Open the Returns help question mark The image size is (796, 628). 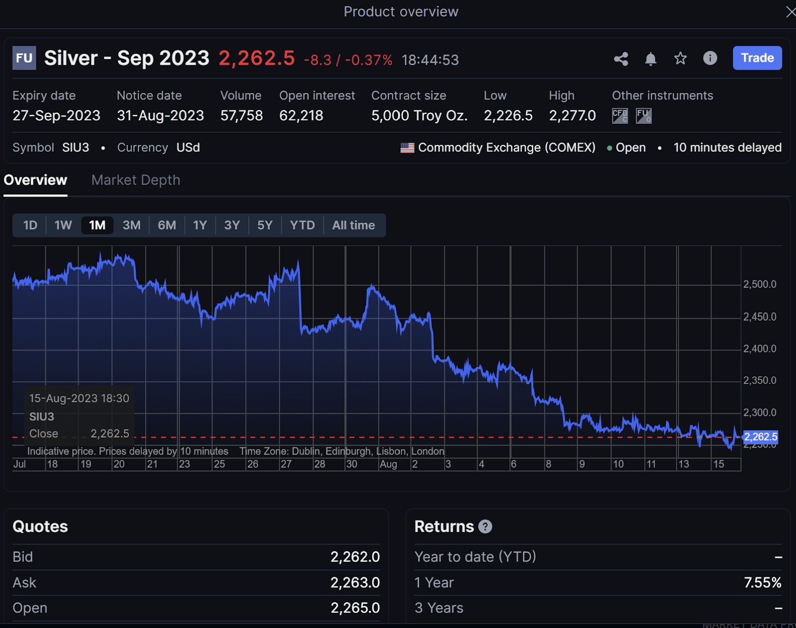485,527
